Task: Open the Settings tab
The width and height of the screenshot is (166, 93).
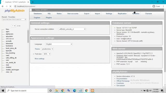Action: point(109,14)
